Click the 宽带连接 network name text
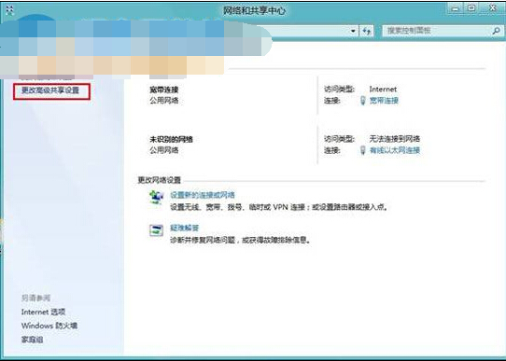The height and width of the screenshot is (361, 506). (164, 90)
